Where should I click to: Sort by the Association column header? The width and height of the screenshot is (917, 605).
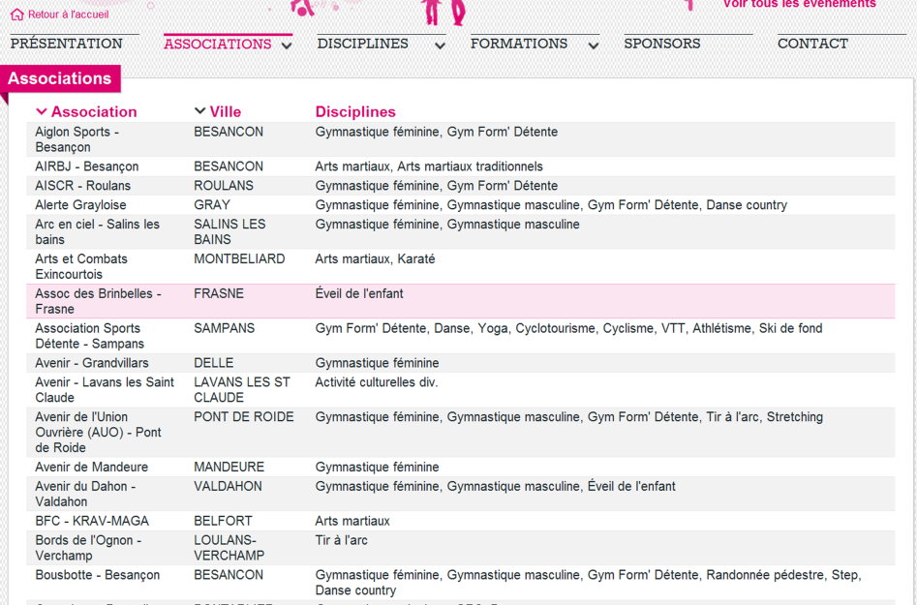(x=94, y=111)
